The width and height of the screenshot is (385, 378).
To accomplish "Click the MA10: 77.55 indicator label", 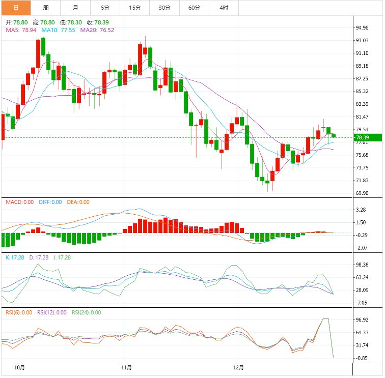I will coord(59,31).
